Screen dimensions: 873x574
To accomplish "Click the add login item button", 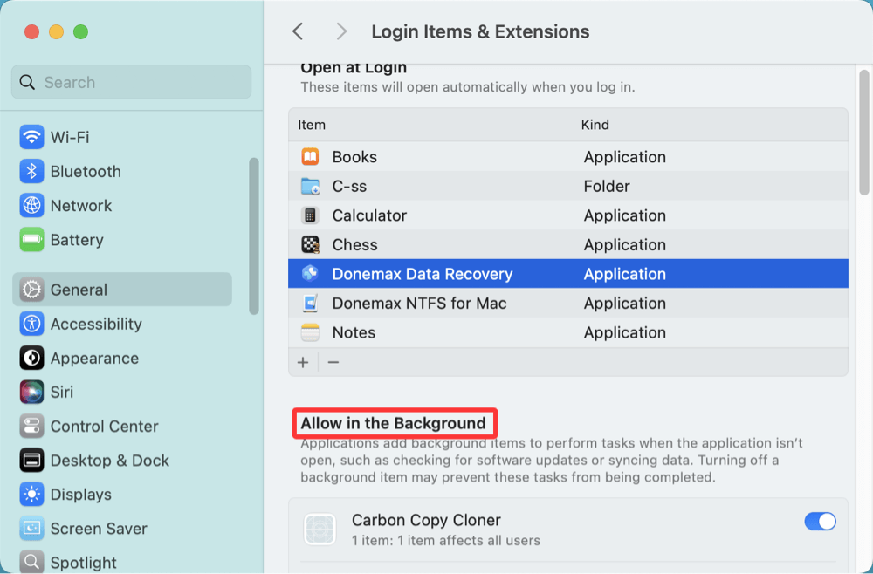I will [303, 362].
